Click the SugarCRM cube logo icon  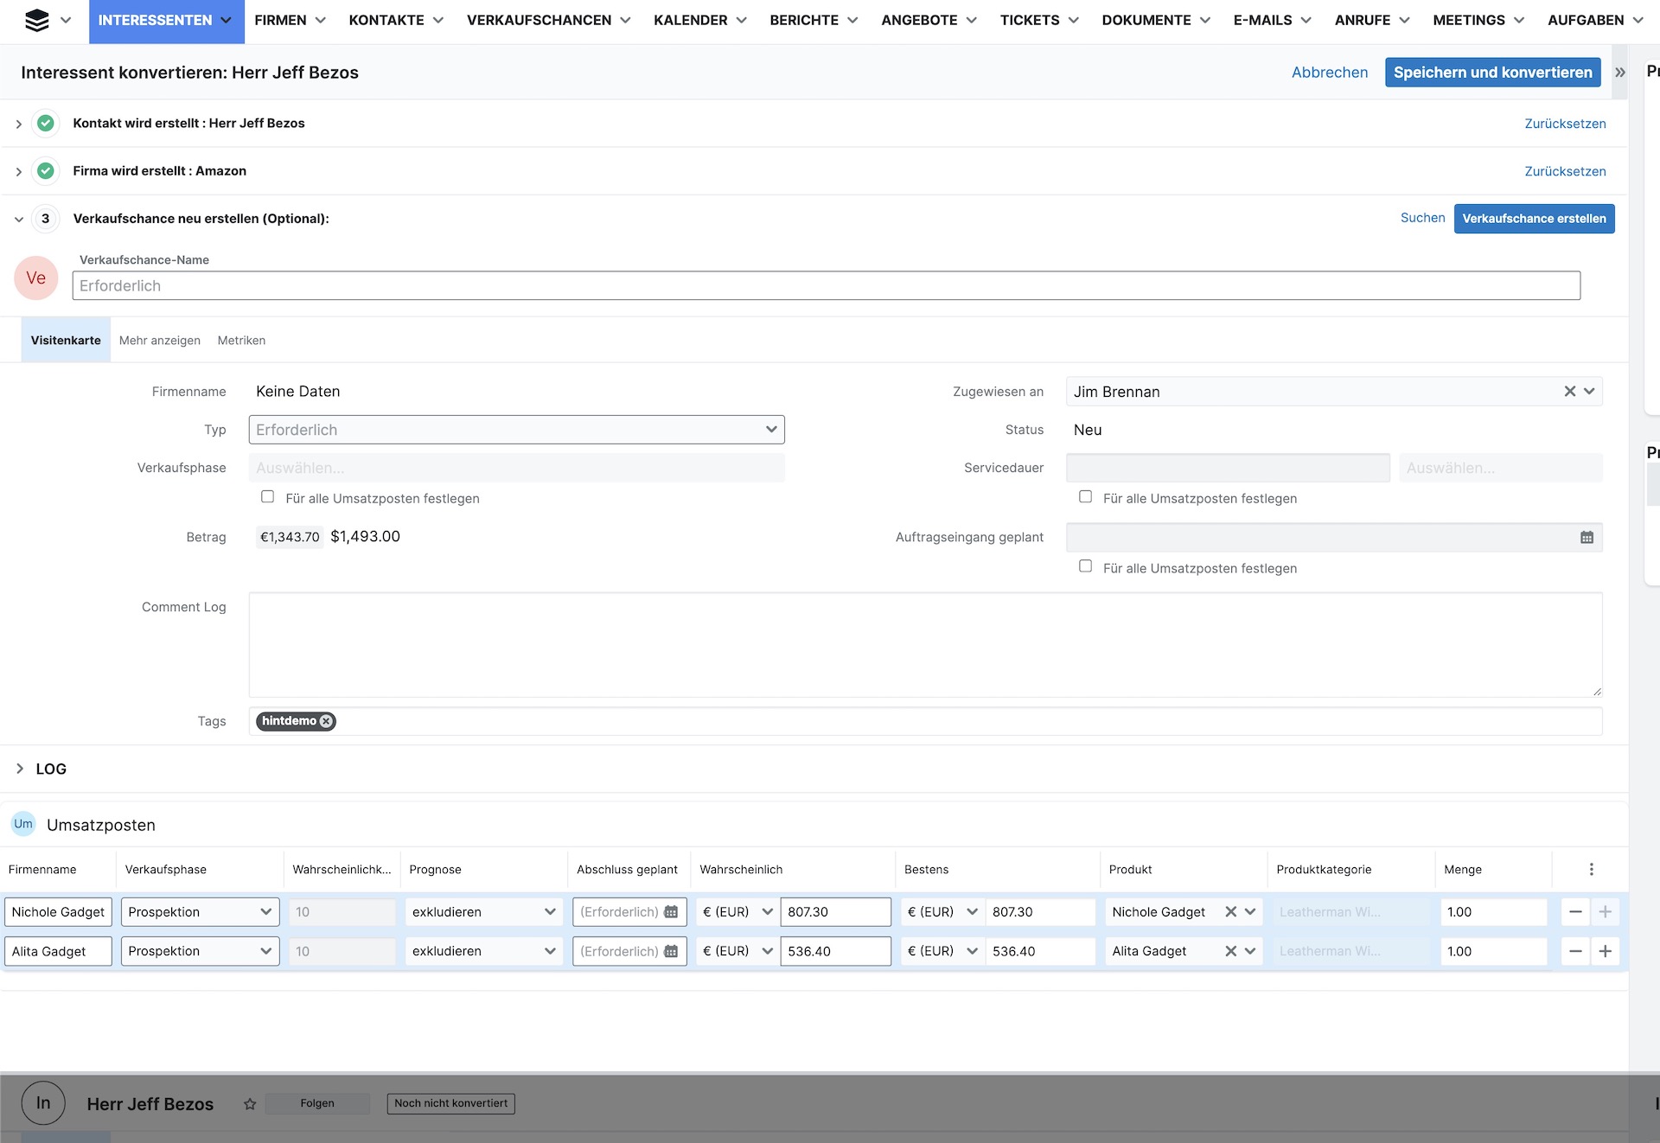click(x=37, y=20)
